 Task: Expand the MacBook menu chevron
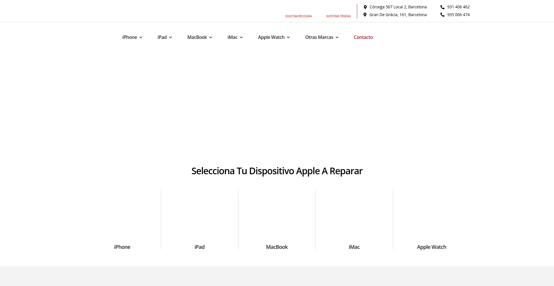[211, 37]
